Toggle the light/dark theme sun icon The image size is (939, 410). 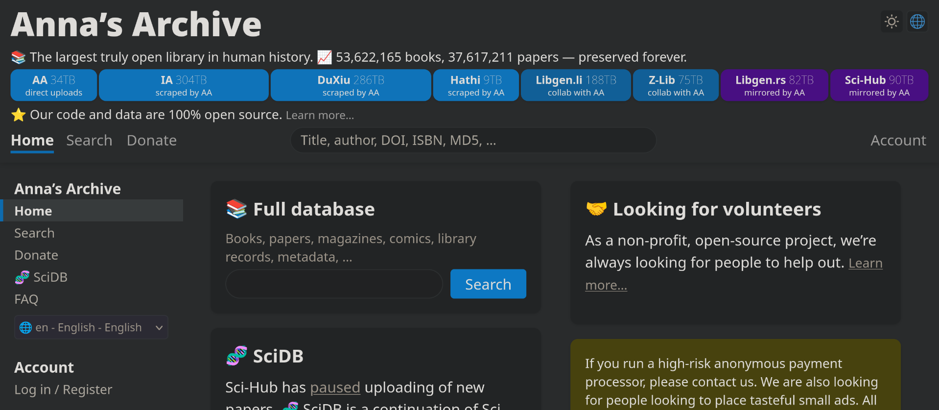point(892,22)
